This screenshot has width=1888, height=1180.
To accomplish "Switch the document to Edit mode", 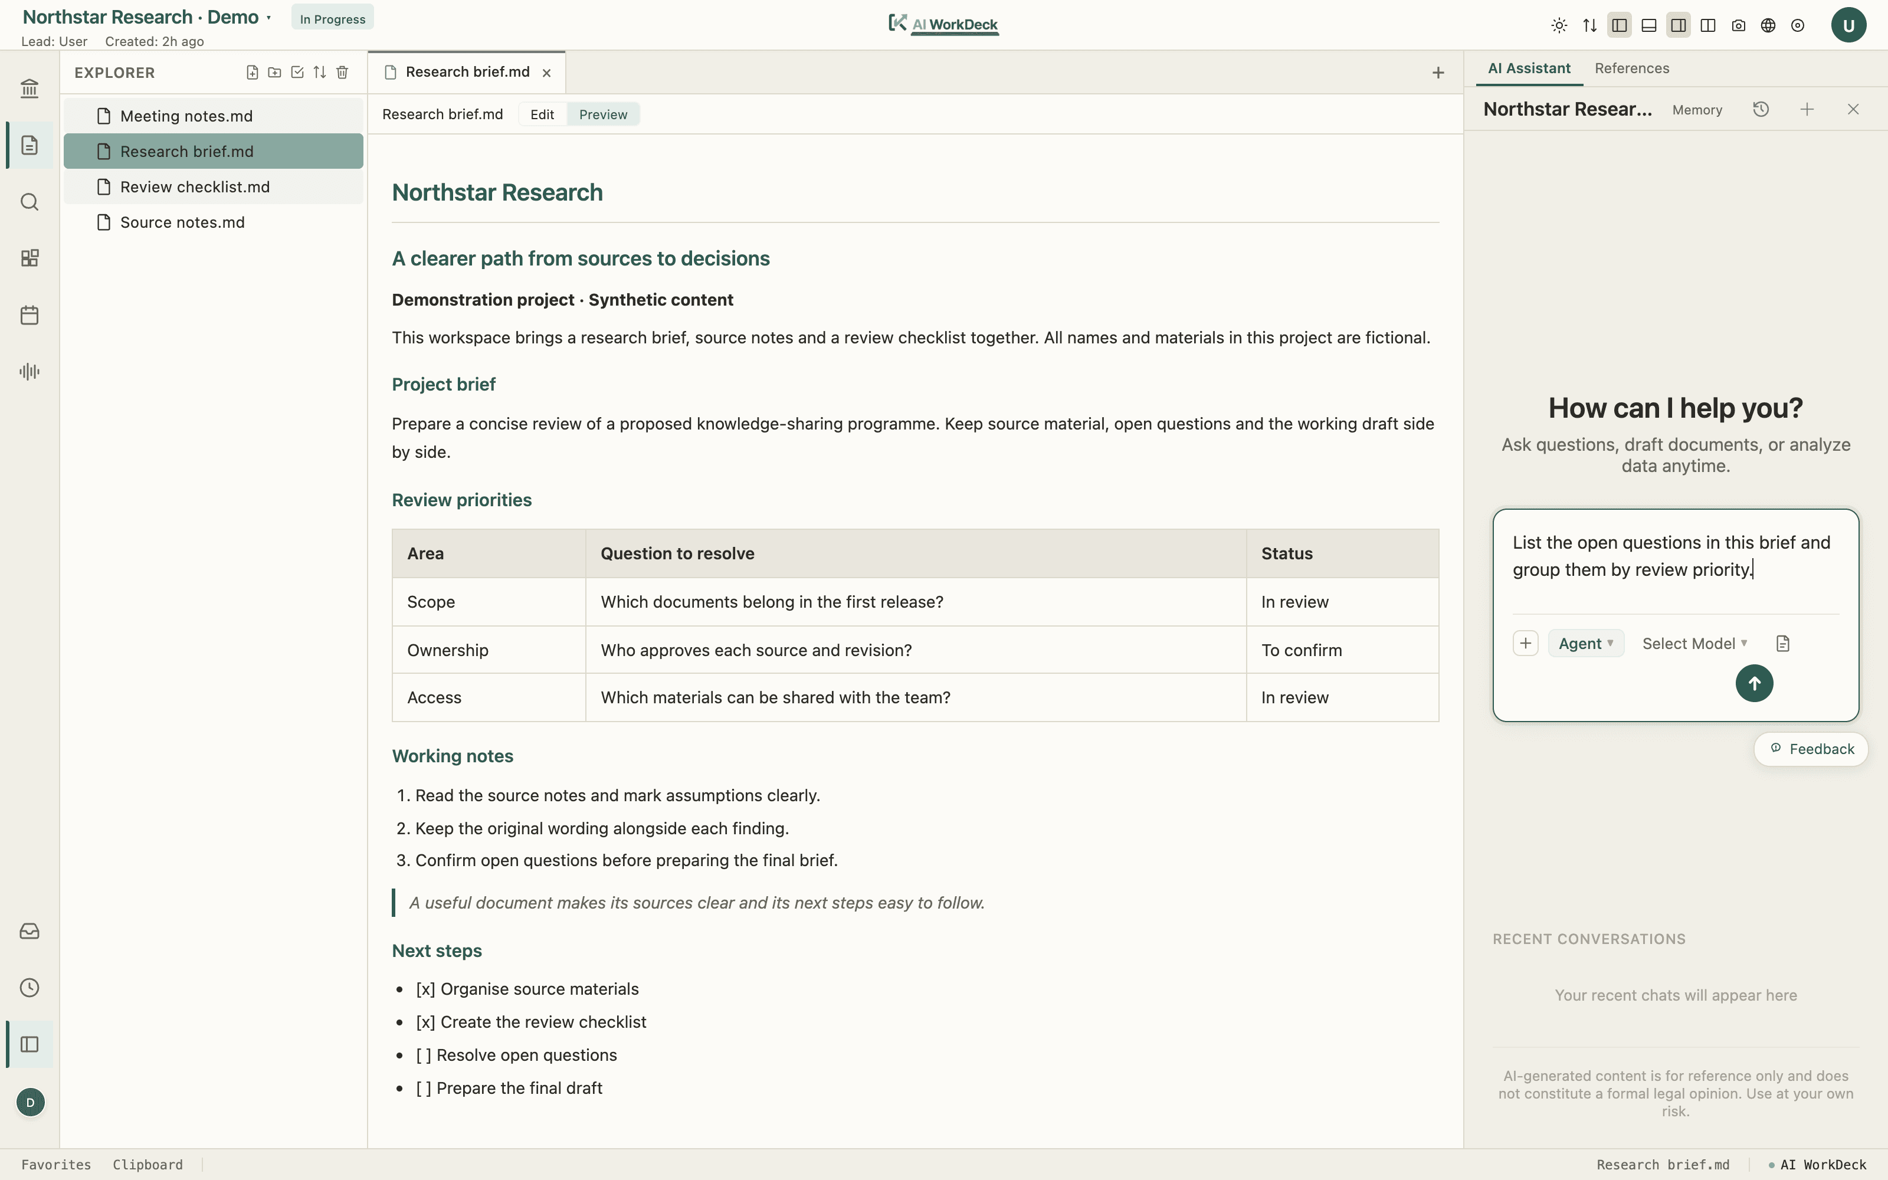I will (x=542, y=114).
